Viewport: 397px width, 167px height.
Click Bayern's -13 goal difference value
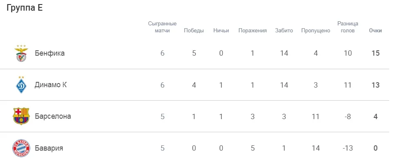point(348,148)
